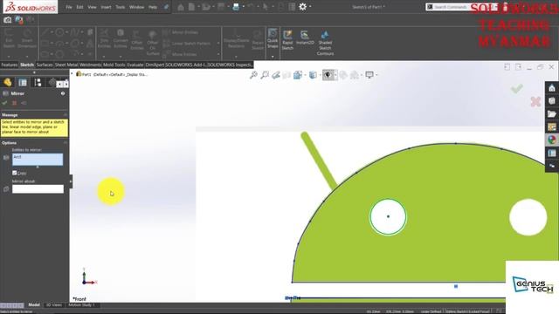Open the Options gear dropdown arrow

click(310, 7)
